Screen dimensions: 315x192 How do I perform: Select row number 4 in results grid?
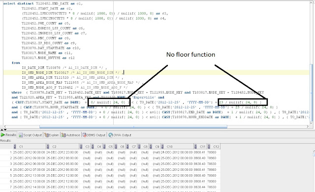[x=11, y=170]
